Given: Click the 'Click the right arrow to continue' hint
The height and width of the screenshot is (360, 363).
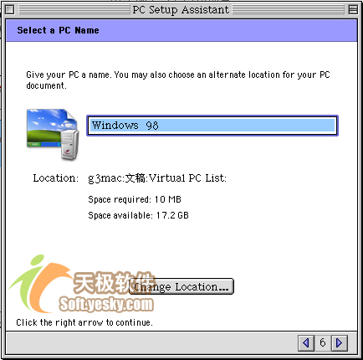Looking at the screenshot, I should click(x=84, y=322).
